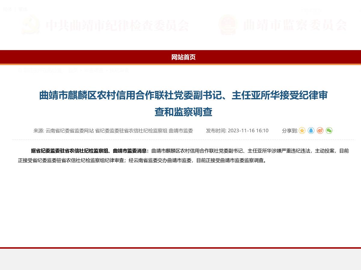Viewport: 361px width, 270px height.
Task: Click the 发布时间 timestamp text
Action: click(237, 131)
